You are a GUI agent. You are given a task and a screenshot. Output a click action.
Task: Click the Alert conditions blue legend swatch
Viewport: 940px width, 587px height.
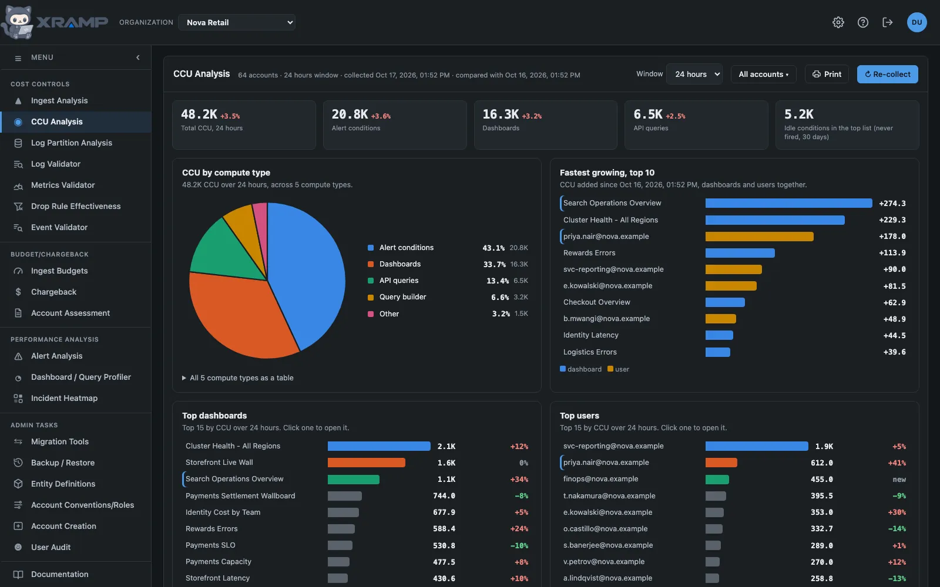click(371, 248)
